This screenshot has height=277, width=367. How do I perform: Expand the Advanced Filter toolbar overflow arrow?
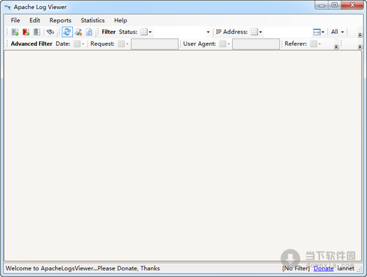point(336,47)
